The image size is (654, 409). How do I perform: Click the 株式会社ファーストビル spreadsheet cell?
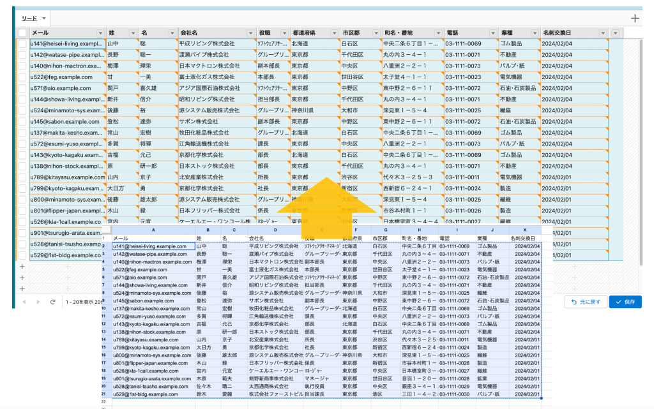point(276,394)
